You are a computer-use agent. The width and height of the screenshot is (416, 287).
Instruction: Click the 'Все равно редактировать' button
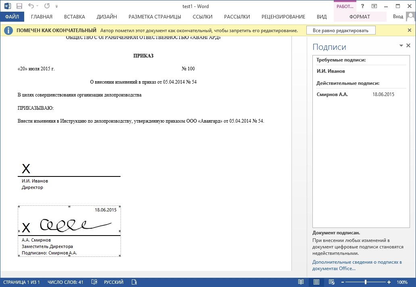click(341, 31)
